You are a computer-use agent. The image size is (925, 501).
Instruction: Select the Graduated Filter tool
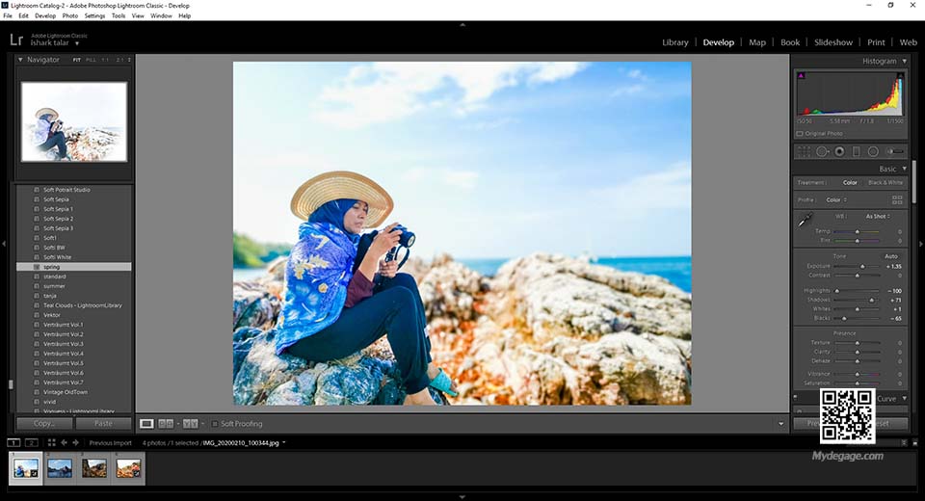(x=856, y=151)
